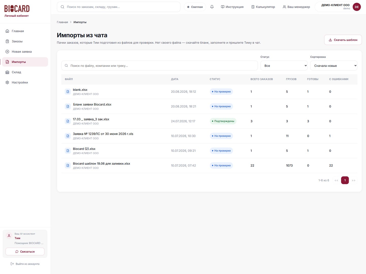Click file icon of 17.03 _ заявка_3 зак.xlsx
The height and width of the screenshot is (274, 366).
68,121
